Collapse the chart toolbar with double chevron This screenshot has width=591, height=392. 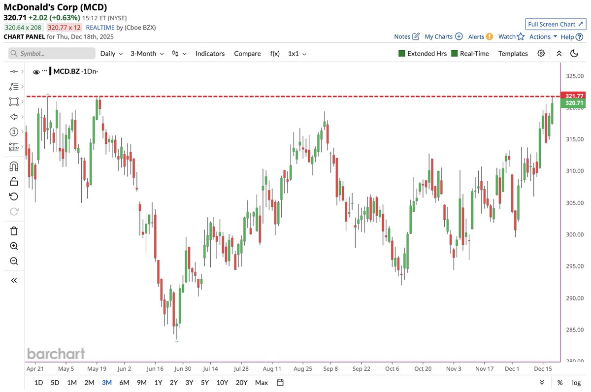tap(559, 53)
